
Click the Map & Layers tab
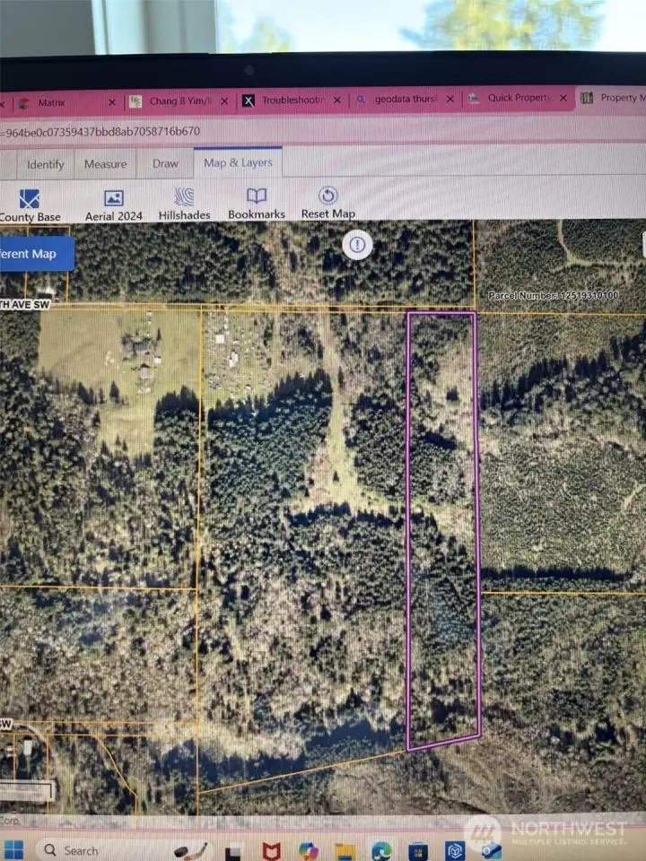pyautogui.click(x=238, y=163)
